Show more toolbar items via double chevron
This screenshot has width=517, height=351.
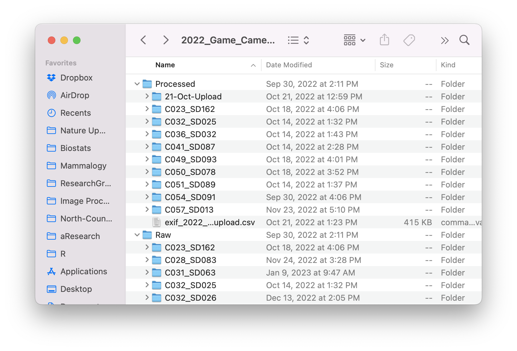click(444, 40)
